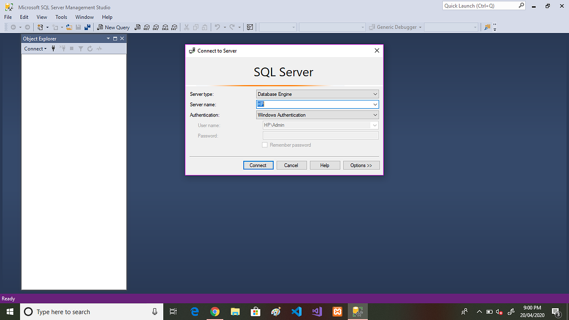Screen dimensions: 569x320
Task: Click the Object Explorer filter icon
Action: pos(80,48)
